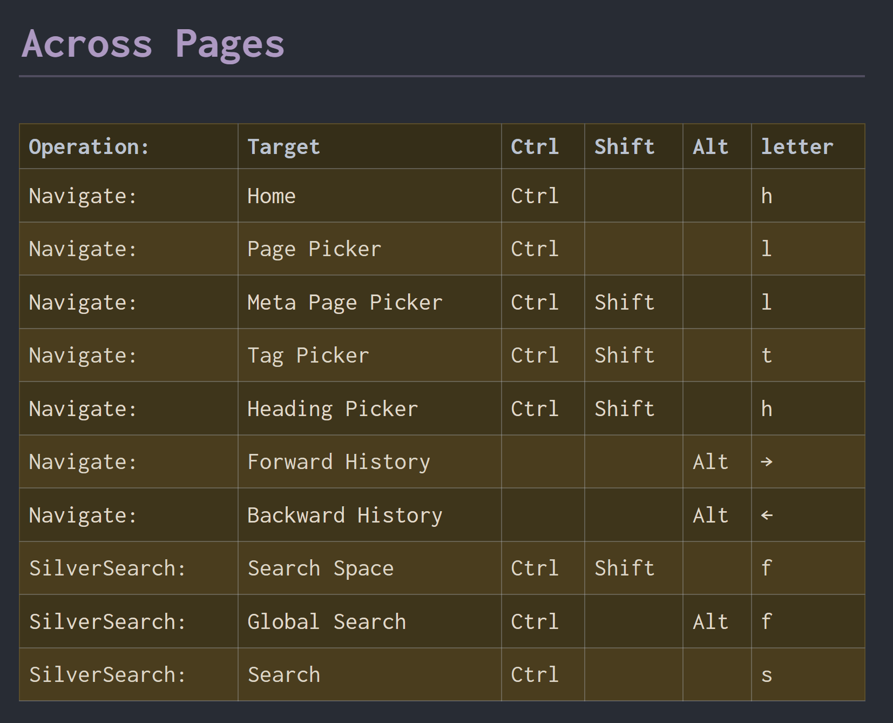
Task: Click the 'Shift' column header cell
Action: [624, 147]
